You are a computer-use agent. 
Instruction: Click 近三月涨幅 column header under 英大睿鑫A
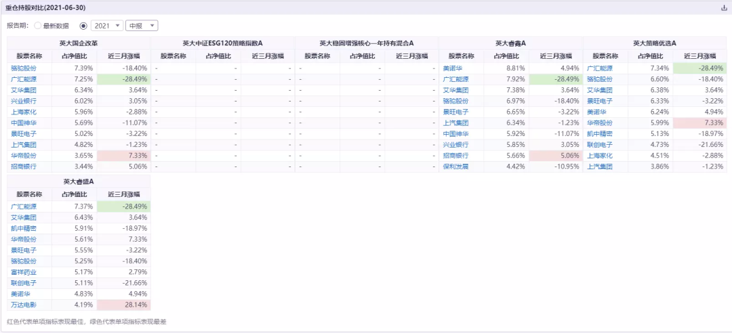556,56
